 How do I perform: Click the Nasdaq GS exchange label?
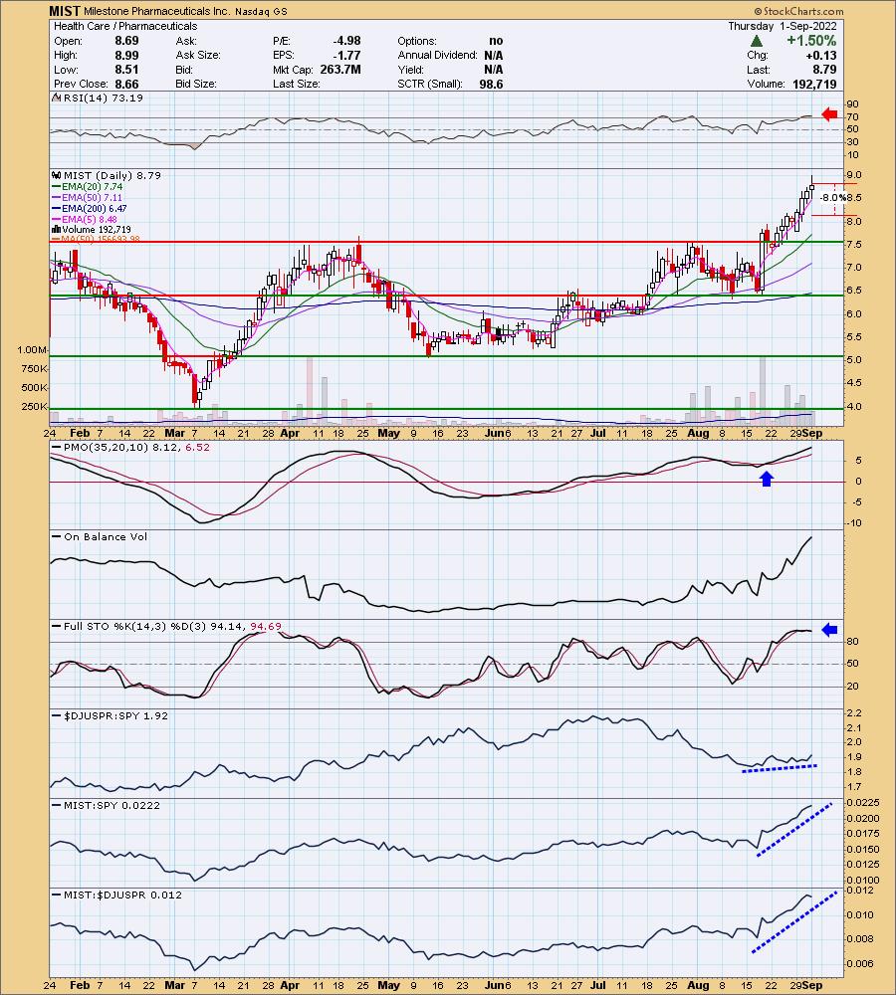(x=261, y=12)
